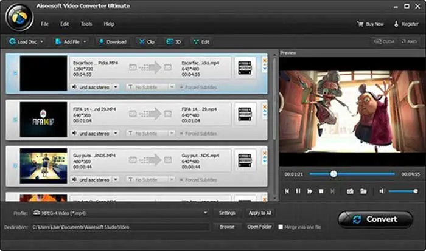The width and height of the screenshot is (426, 251).
Task: Enable the Merge into one file checkbox
Action: click(x=280, y=227)
